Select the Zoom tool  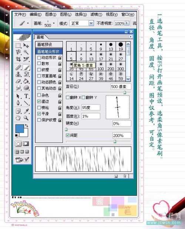(26, 118)
